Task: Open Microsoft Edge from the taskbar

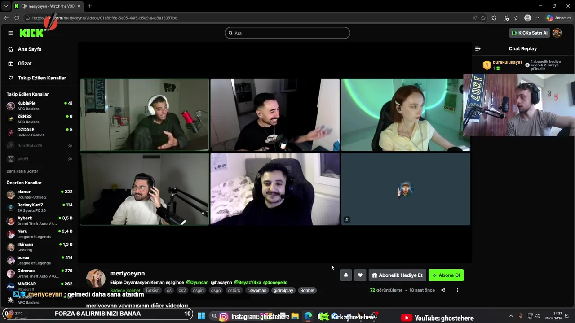Action: point(308,316)
